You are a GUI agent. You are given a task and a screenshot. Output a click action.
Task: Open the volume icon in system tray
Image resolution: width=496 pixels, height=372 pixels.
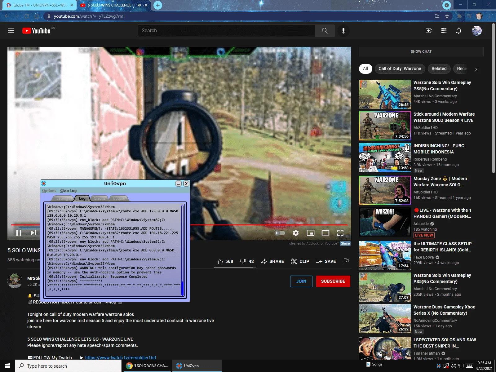pyautogui.click(x=454, y=366)
